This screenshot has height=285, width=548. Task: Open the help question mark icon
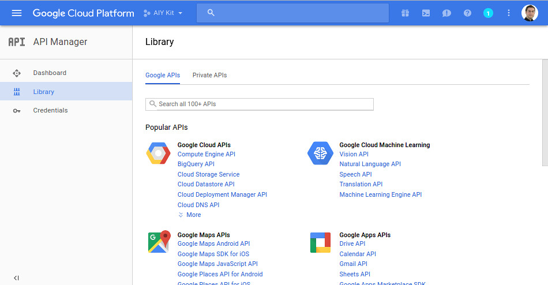[x=467, y=13]
